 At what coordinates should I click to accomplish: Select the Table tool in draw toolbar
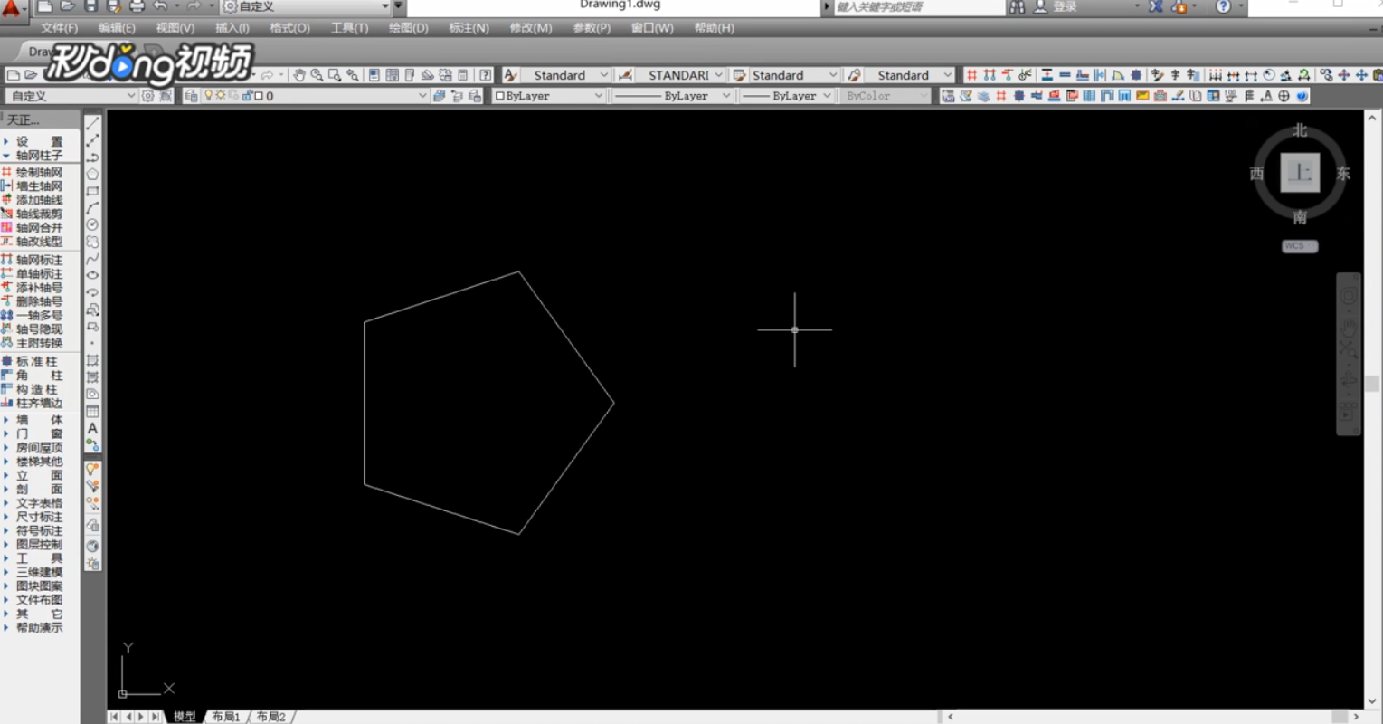click(x=92, y=411)
